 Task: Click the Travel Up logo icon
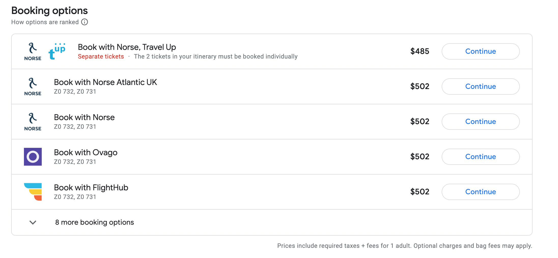point(57,51)
